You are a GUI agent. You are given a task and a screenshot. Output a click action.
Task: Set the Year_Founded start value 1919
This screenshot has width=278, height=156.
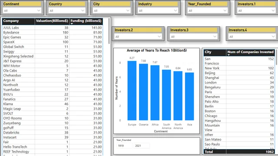(x=124, y=146)
